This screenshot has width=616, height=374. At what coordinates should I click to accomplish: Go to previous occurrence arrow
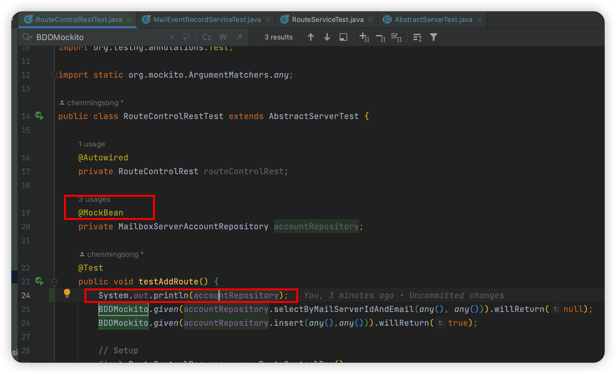point(311,37)
